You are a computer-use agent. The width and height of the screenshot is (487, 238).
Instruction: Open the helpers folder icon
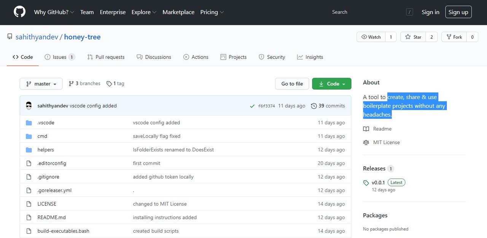coord(29,150)
